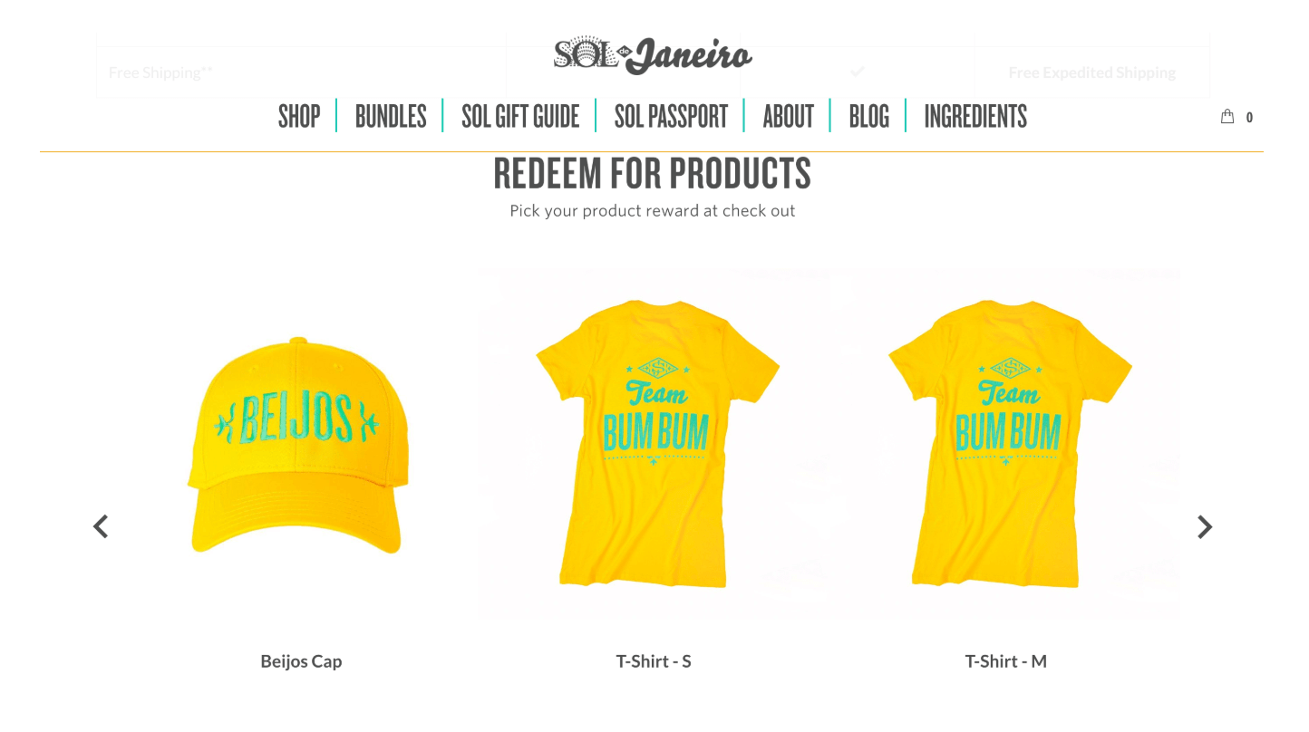Click the Sol de Janeiro logo
The width and height of the screenshot is (1309, 732).
coord(653,55)
